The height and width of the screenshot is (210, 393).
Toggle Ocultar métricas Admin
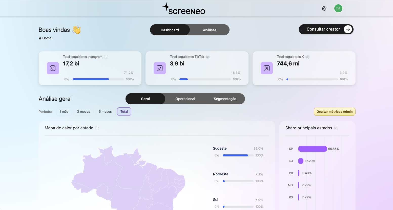point(335,111)
